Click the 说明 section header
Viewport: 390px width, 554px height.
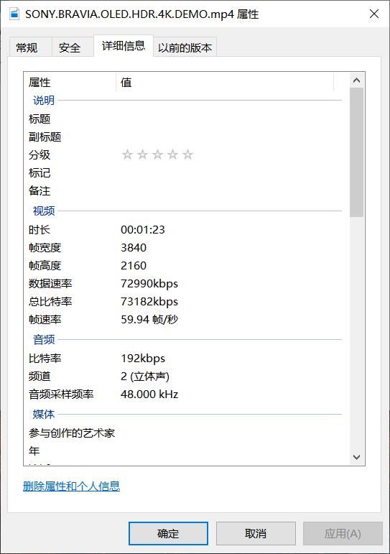click(44, 101)
